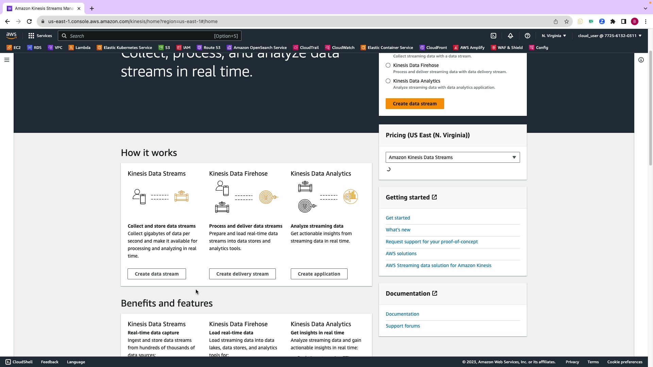The image size is (653, 367).
Task: Click the notifications bell icon
Action: (510, 36)
